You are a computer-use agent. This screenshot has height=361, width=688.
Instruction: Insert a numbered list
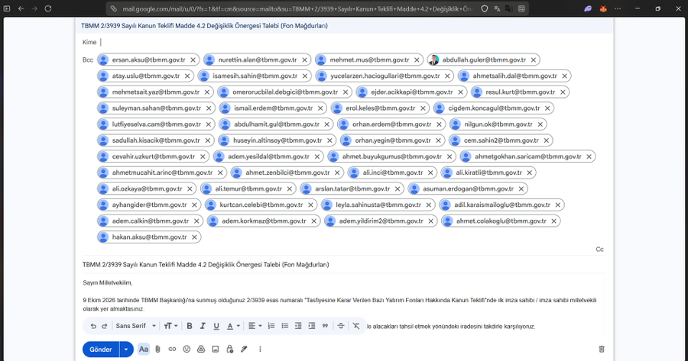point(271,326)
